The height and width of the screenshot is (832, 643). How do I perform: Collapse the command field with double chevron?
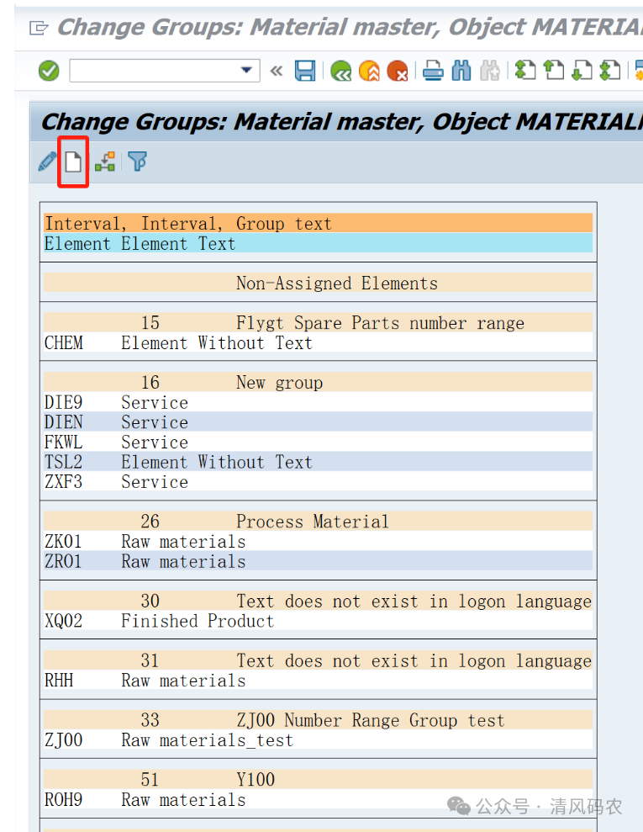pyautogui.click(x=276, y=71)
